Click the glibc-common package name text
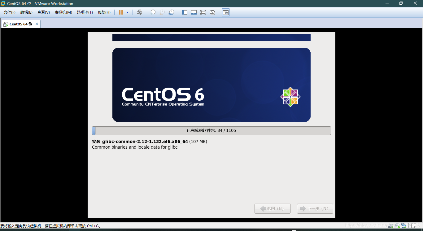 (x=145, y=142)
